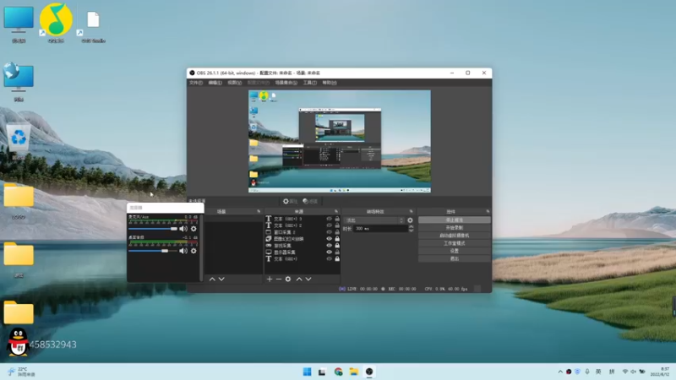Open source properties gear below the sources list
The image size is (676, 380).
[x=288, y=280]
